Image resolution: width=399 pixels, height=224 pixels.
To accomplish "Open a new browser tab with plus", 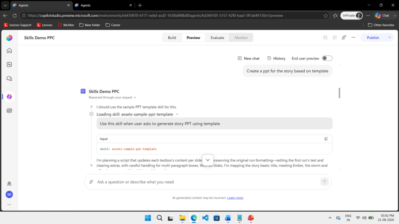I will point(140,5).
